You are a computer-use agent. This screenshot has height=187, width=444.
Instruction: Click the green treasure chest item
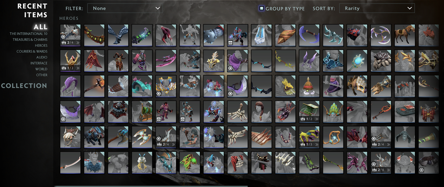pyautogui.click(x=142, y=112)
